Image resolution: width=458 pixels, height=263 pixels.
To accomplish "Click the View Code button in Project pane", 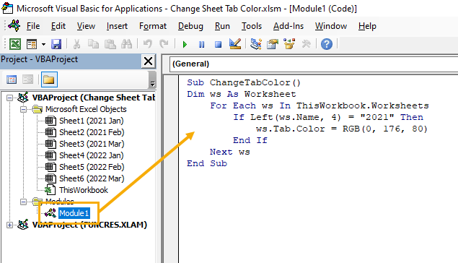I will pyautogui.click(x=12, y=79).
